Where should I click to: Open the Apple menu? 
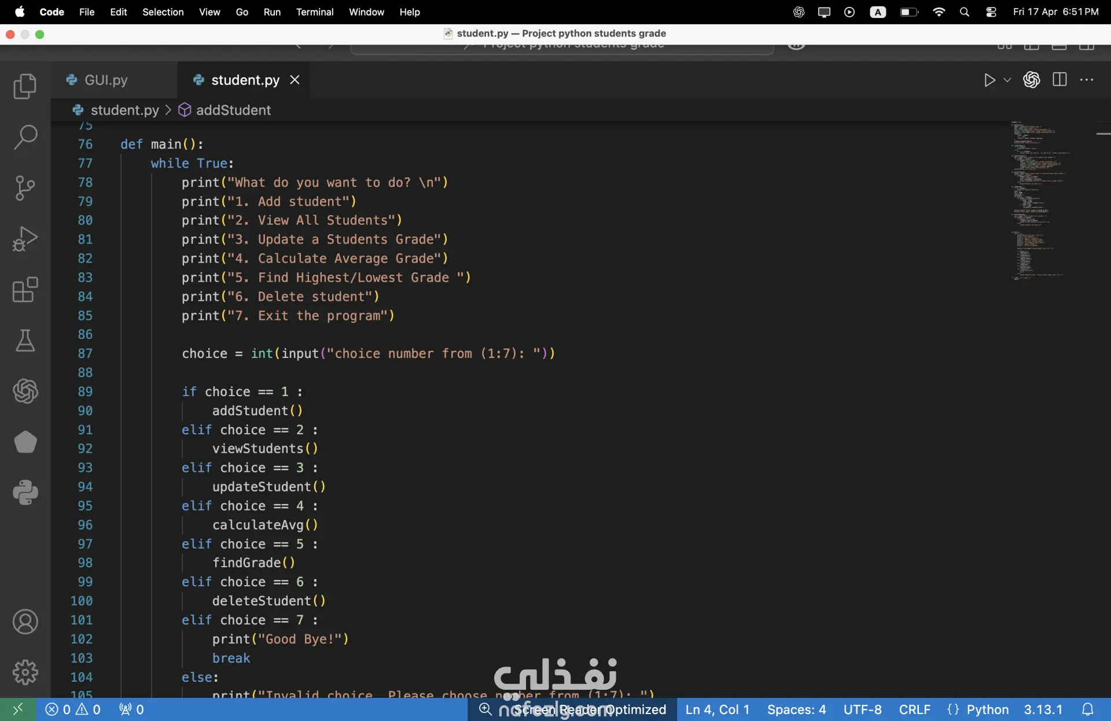point(20,12)
